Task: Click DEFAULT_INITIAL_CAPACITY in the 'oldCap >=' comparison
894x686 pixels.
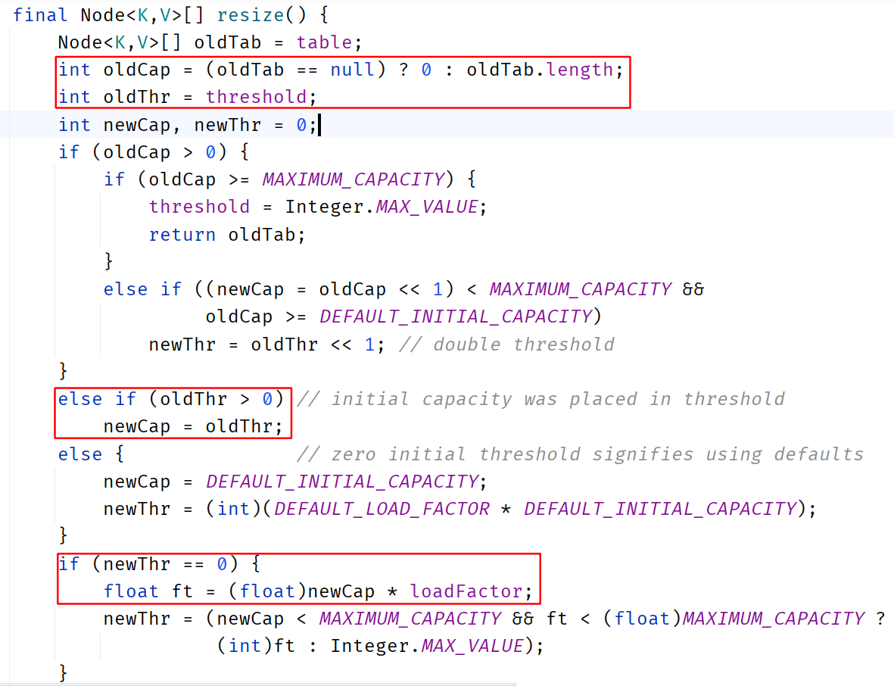Action: tap(456, 316)
